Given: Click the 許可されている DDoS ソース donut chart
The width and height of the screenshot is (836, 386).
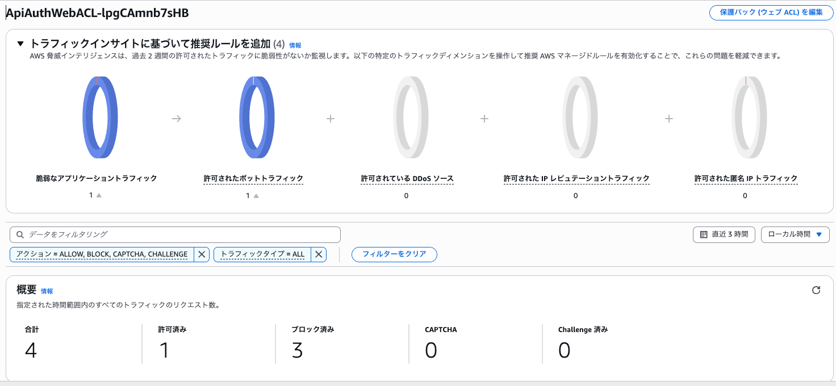Looking at the screenshot, I should (x=410, y=118).
